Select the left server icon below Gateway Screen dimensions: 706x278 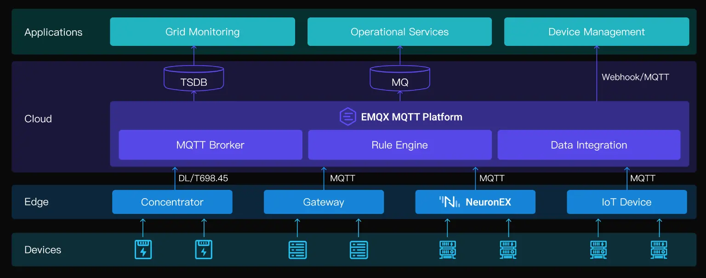(297, 250)
